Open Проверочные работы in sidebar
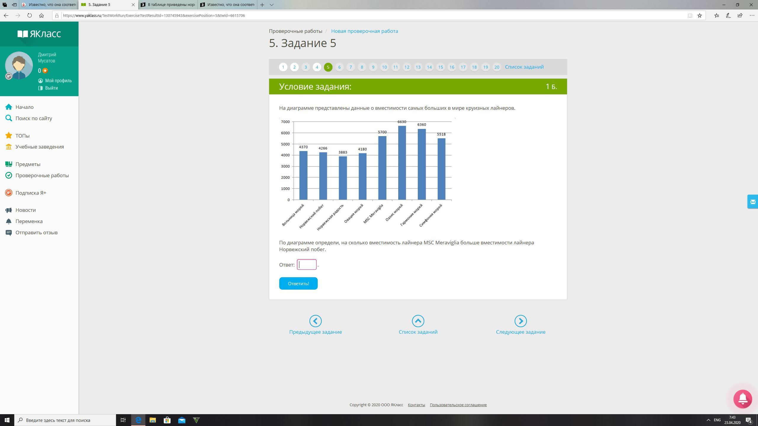Image resolution: width=758 pixels, height=426 pixels. 42,175
